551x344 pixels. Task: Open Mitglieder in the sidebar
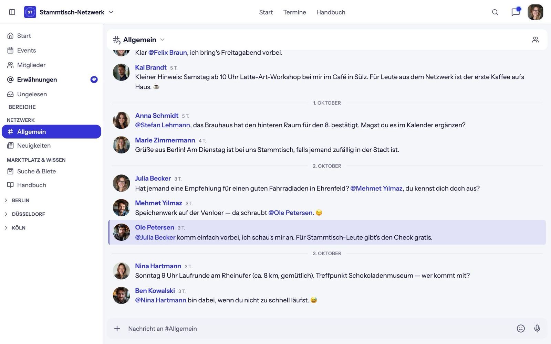click(x=51, y=65)
